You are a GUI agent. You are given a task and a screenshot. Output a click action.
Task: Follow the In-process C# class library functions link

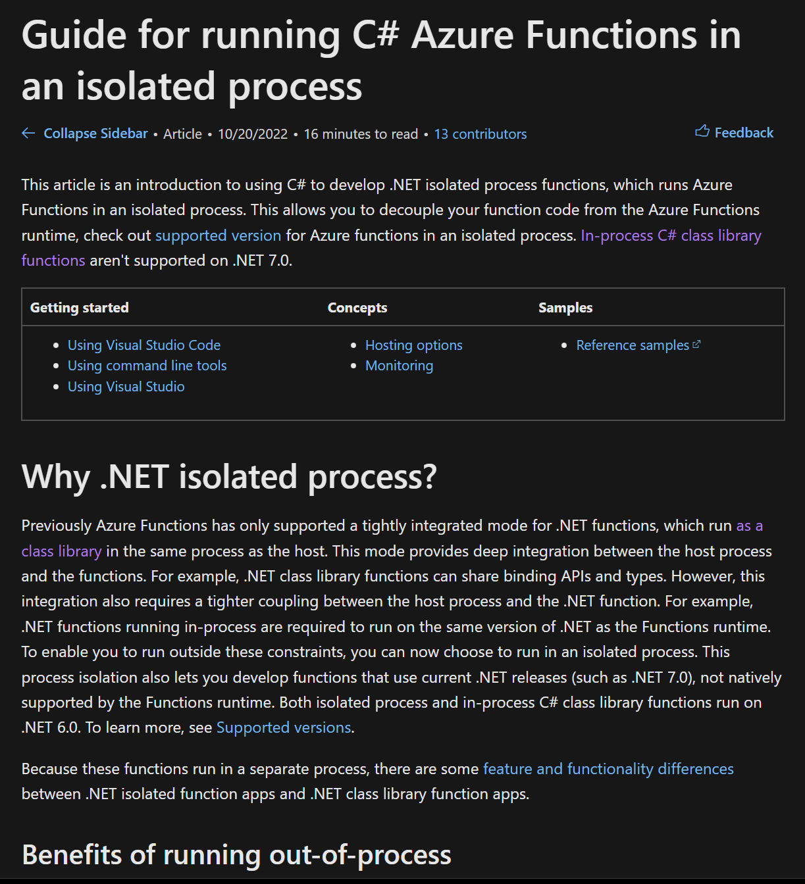[670, 235]
